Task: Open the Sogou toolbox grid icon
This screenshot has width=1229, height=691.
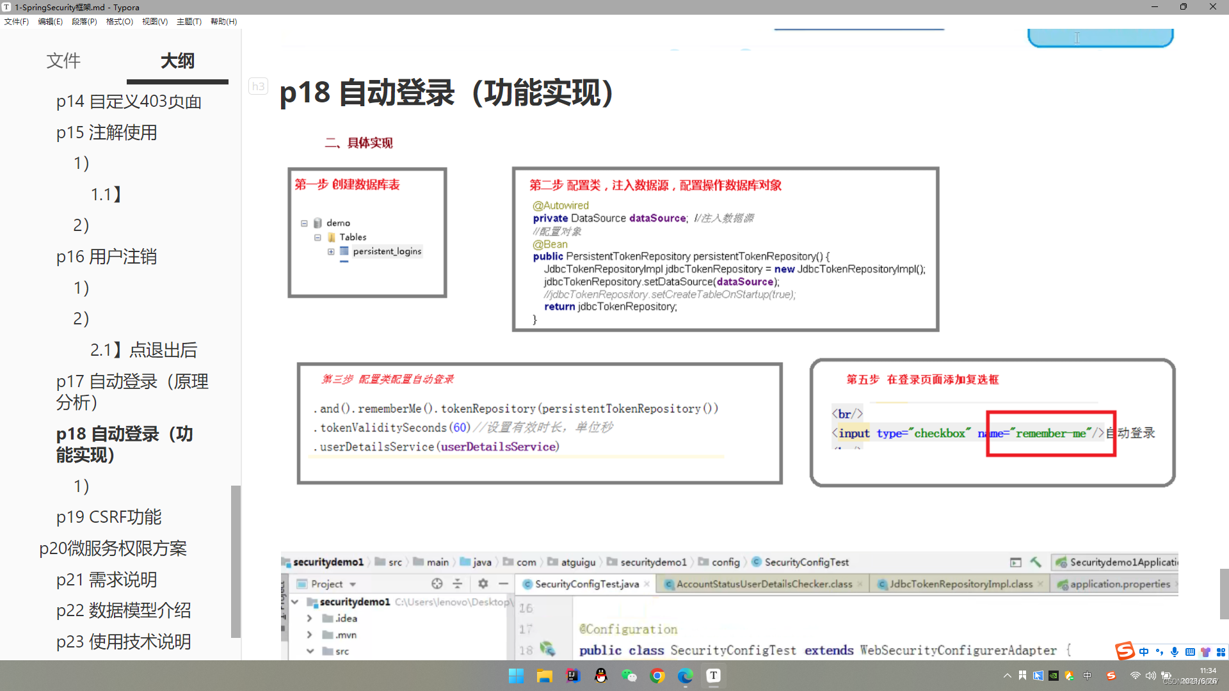Action: [x=1220, y=652]
